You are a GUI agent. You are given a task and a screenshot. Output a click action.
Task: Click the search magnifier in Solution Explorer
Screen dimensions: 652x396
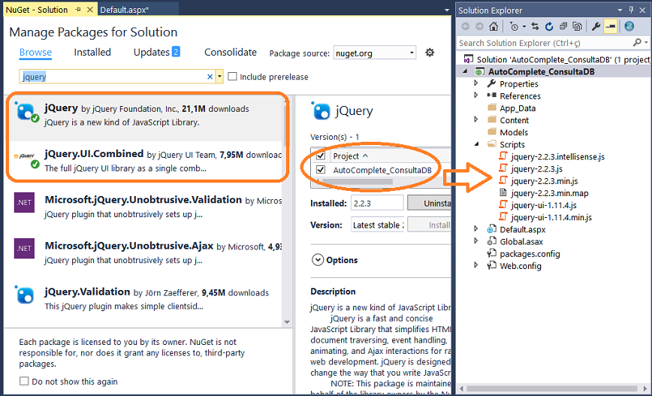click(637, 42)
